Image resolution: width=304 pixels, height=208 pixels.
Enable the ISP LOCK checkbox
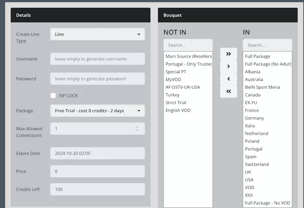pos(53,96)
